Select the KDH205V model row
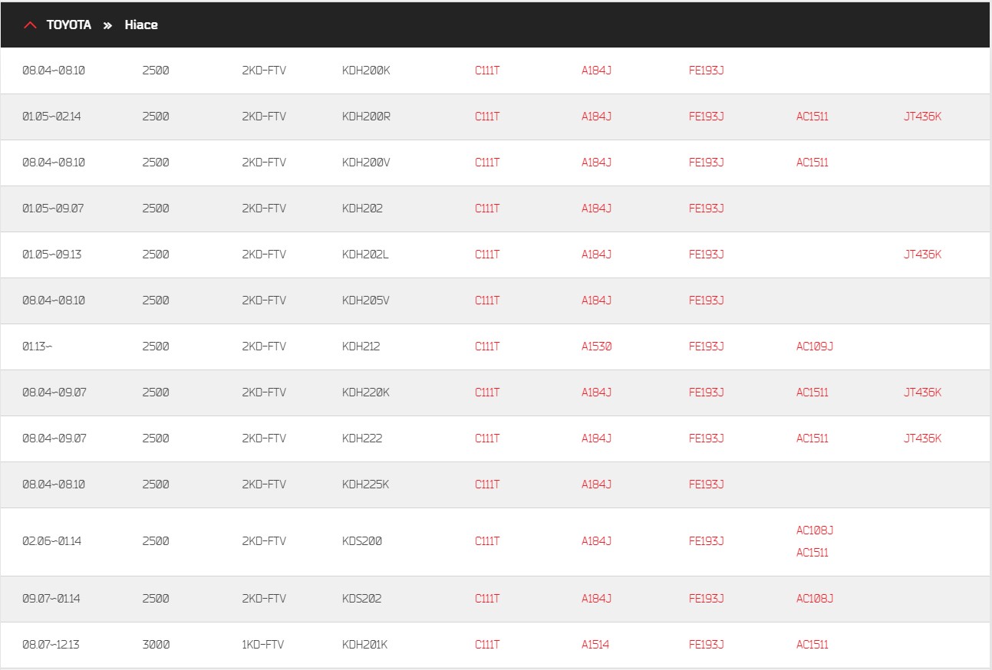Screen dimensions: 992x670 pos(495,301)
